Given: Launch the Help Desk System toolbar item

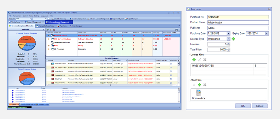Looking at the screenshot, I should point(117,18).
